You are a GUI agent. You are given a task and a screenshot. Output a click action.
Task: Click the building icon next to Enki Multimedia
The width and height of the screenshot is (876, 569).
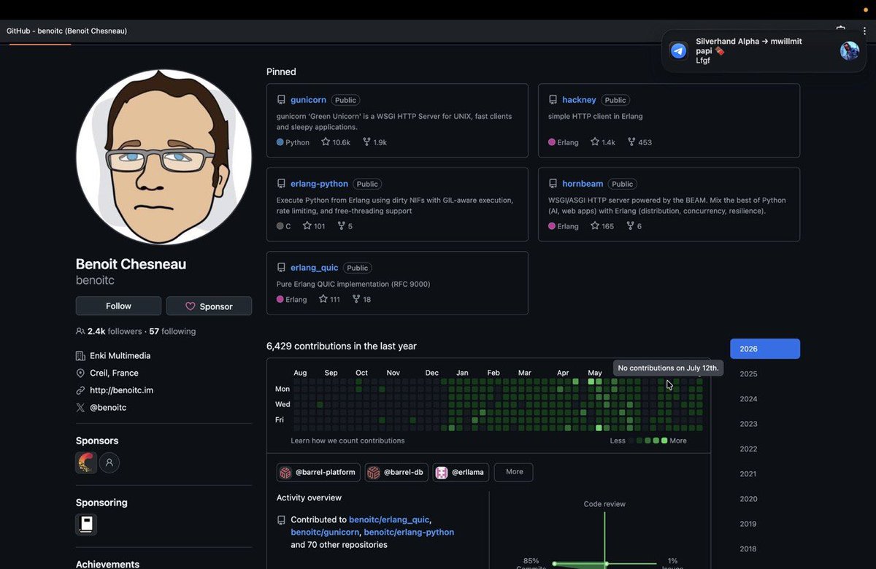point(80,356)
